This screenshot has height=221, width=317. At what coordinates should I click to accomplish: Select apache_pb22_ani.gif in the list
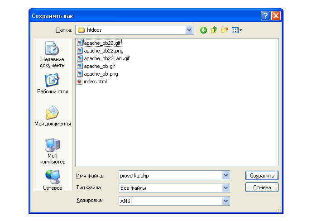(x=106, y=58)
